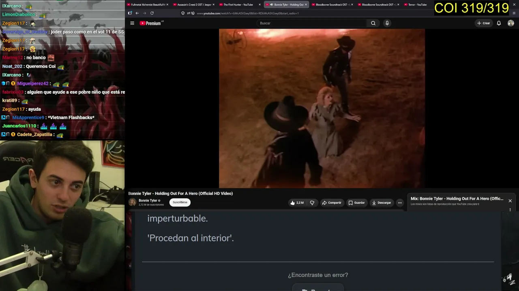Close the Mix playlist panel
The height and width of the screenshot is (291, 519).
tap(510, 201)
